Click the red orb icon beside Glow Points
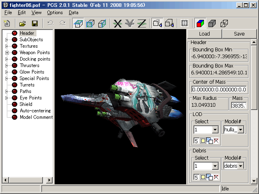Screen dimensions: 259x194 pyautogui.click(x=15, y=72)
